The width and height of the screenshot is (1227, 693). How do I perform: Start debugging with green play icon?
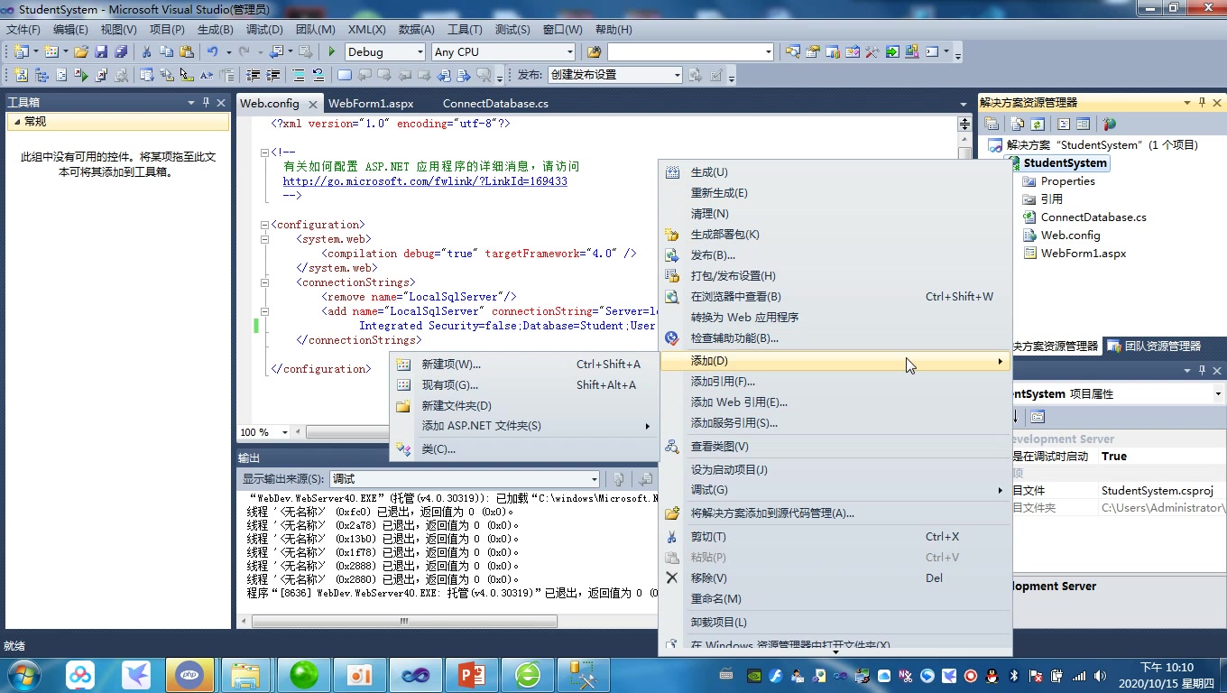click(x=332, y=51)
